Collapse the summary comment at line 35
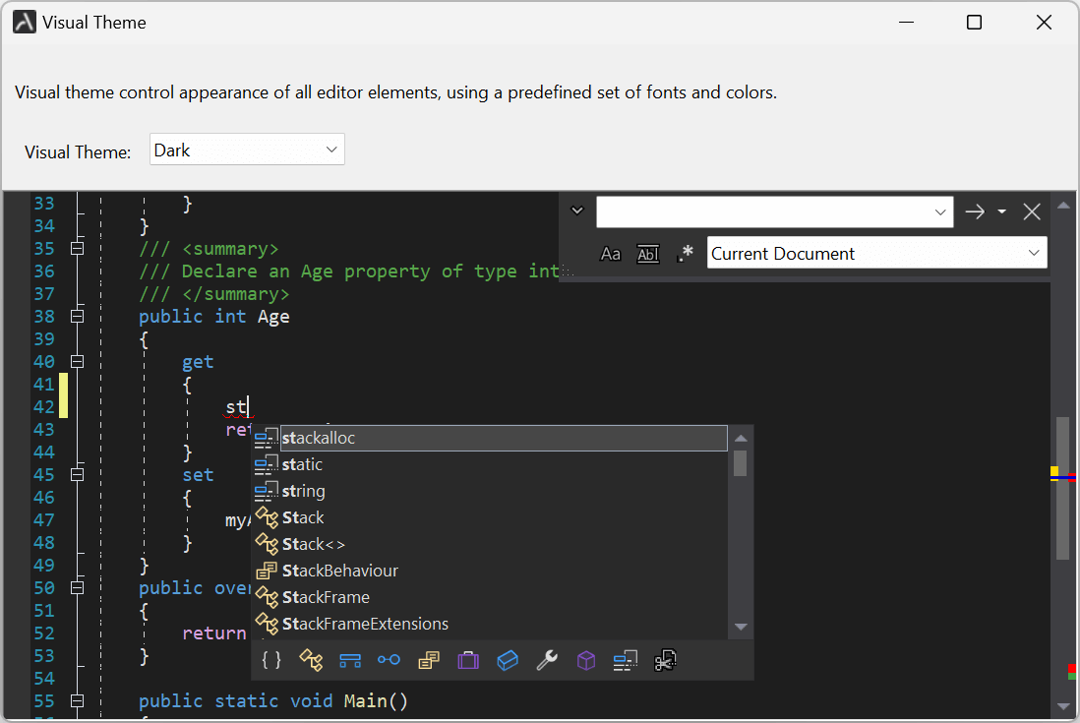Image resolution: width=1080 pixels, height=723 pixels. click(x=77, y=249)
